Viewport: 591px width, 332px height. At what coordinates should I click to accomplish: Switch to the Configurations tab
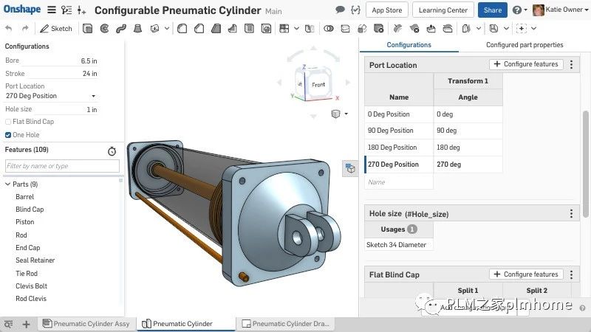click(409, 45)
